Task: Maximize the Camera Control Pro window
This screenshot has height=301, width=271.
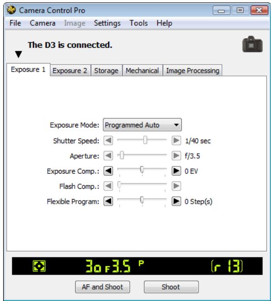Action: point(240,10)
